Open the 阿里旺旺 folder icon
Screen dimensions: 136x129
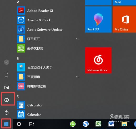click(x=21, y=39)
